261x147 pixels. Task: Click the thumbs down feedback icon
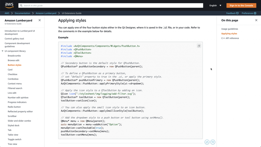pyautogui.click(x=213, y=142)
